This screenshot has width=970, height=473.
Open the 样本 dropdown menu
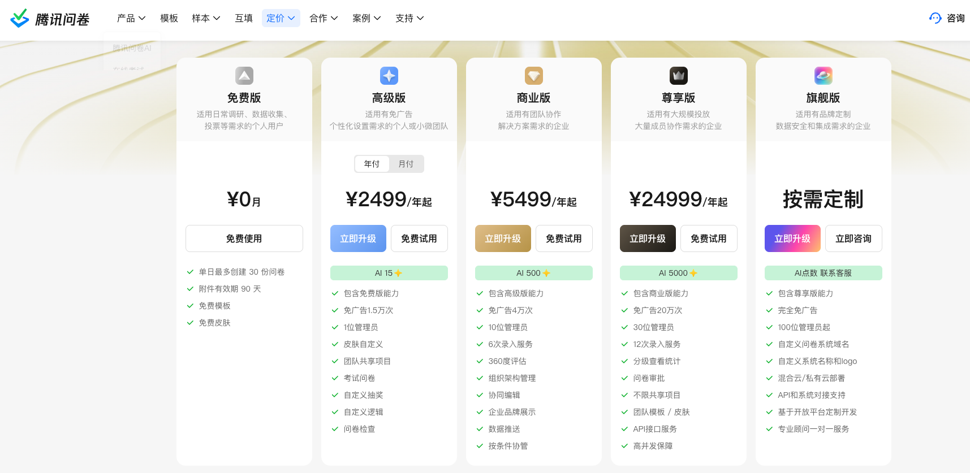coord(206,18)
